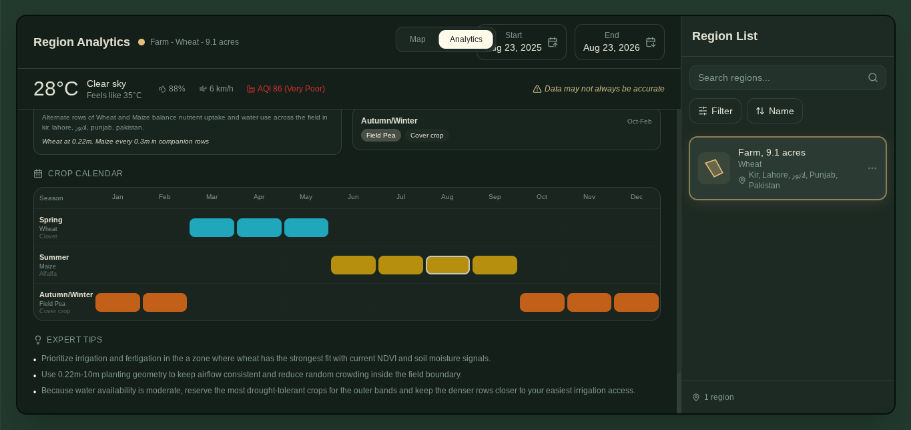Open the Start date calendar icon
The width and height of the screenshot is (911, 430).
(553, 42)
